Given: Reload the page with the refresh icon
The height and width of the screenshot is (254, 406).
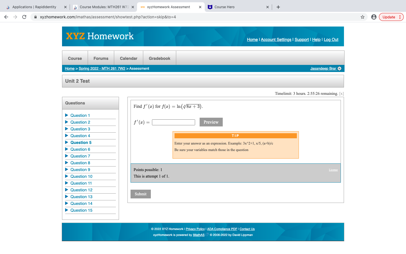Looking at the screenshot, I should pyautogui.click(x=24, y=17).
